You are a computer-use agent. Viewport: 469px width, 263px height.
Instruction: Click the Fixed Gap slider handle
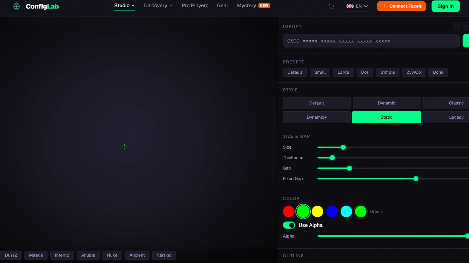pyautogui.click(x=416, y=179)
